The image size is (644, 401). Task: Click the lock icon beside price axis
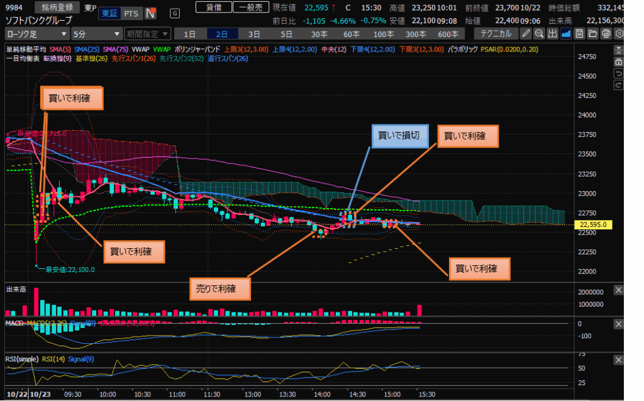619,63
